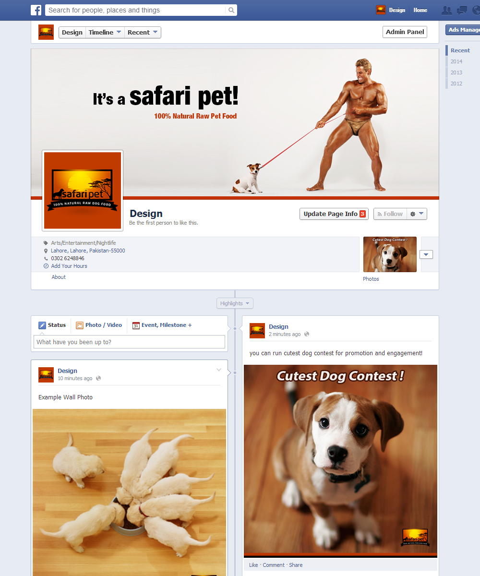Click Design author name on Example Wall Photo post
The image size is (480, 576).
pyautogui.click(x=67, y=371)
